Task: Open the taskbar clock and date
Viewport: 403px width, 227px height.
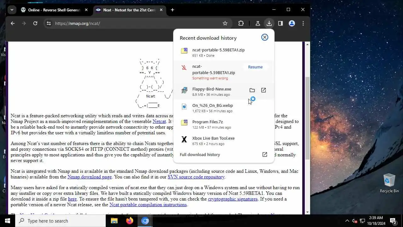Action: (x=376, y=221)
